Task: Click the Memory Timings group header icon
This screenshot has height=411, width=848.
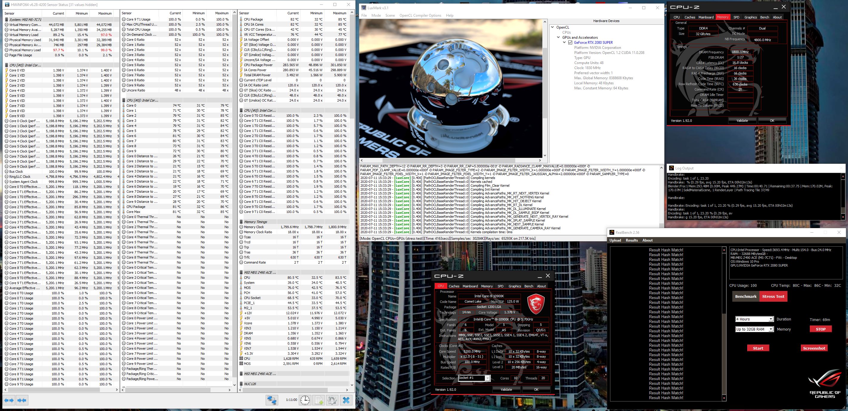Action: click(241, 222)
